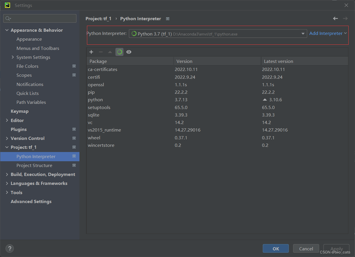Select the vs2015_runtime package row
The width and height of the screenshot is (355, 257).
[x=217, y=130]
